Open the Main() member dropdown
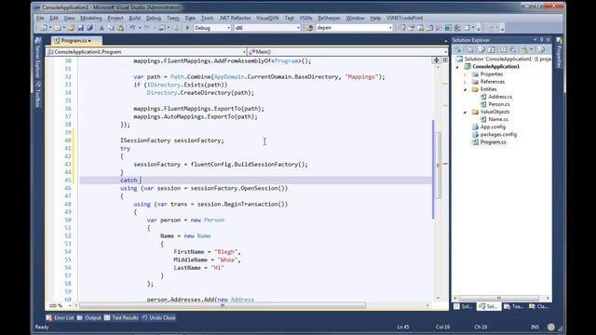Screen dimensions: 596x335 347,52
